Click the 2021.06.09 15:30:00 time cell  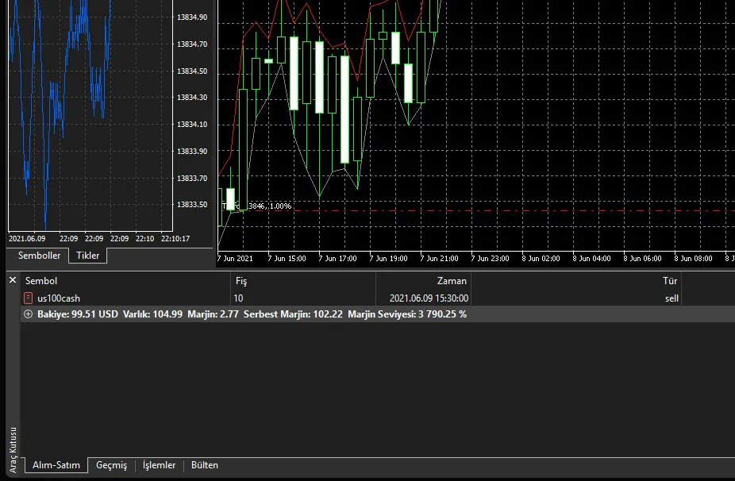(x=429, y=298)
